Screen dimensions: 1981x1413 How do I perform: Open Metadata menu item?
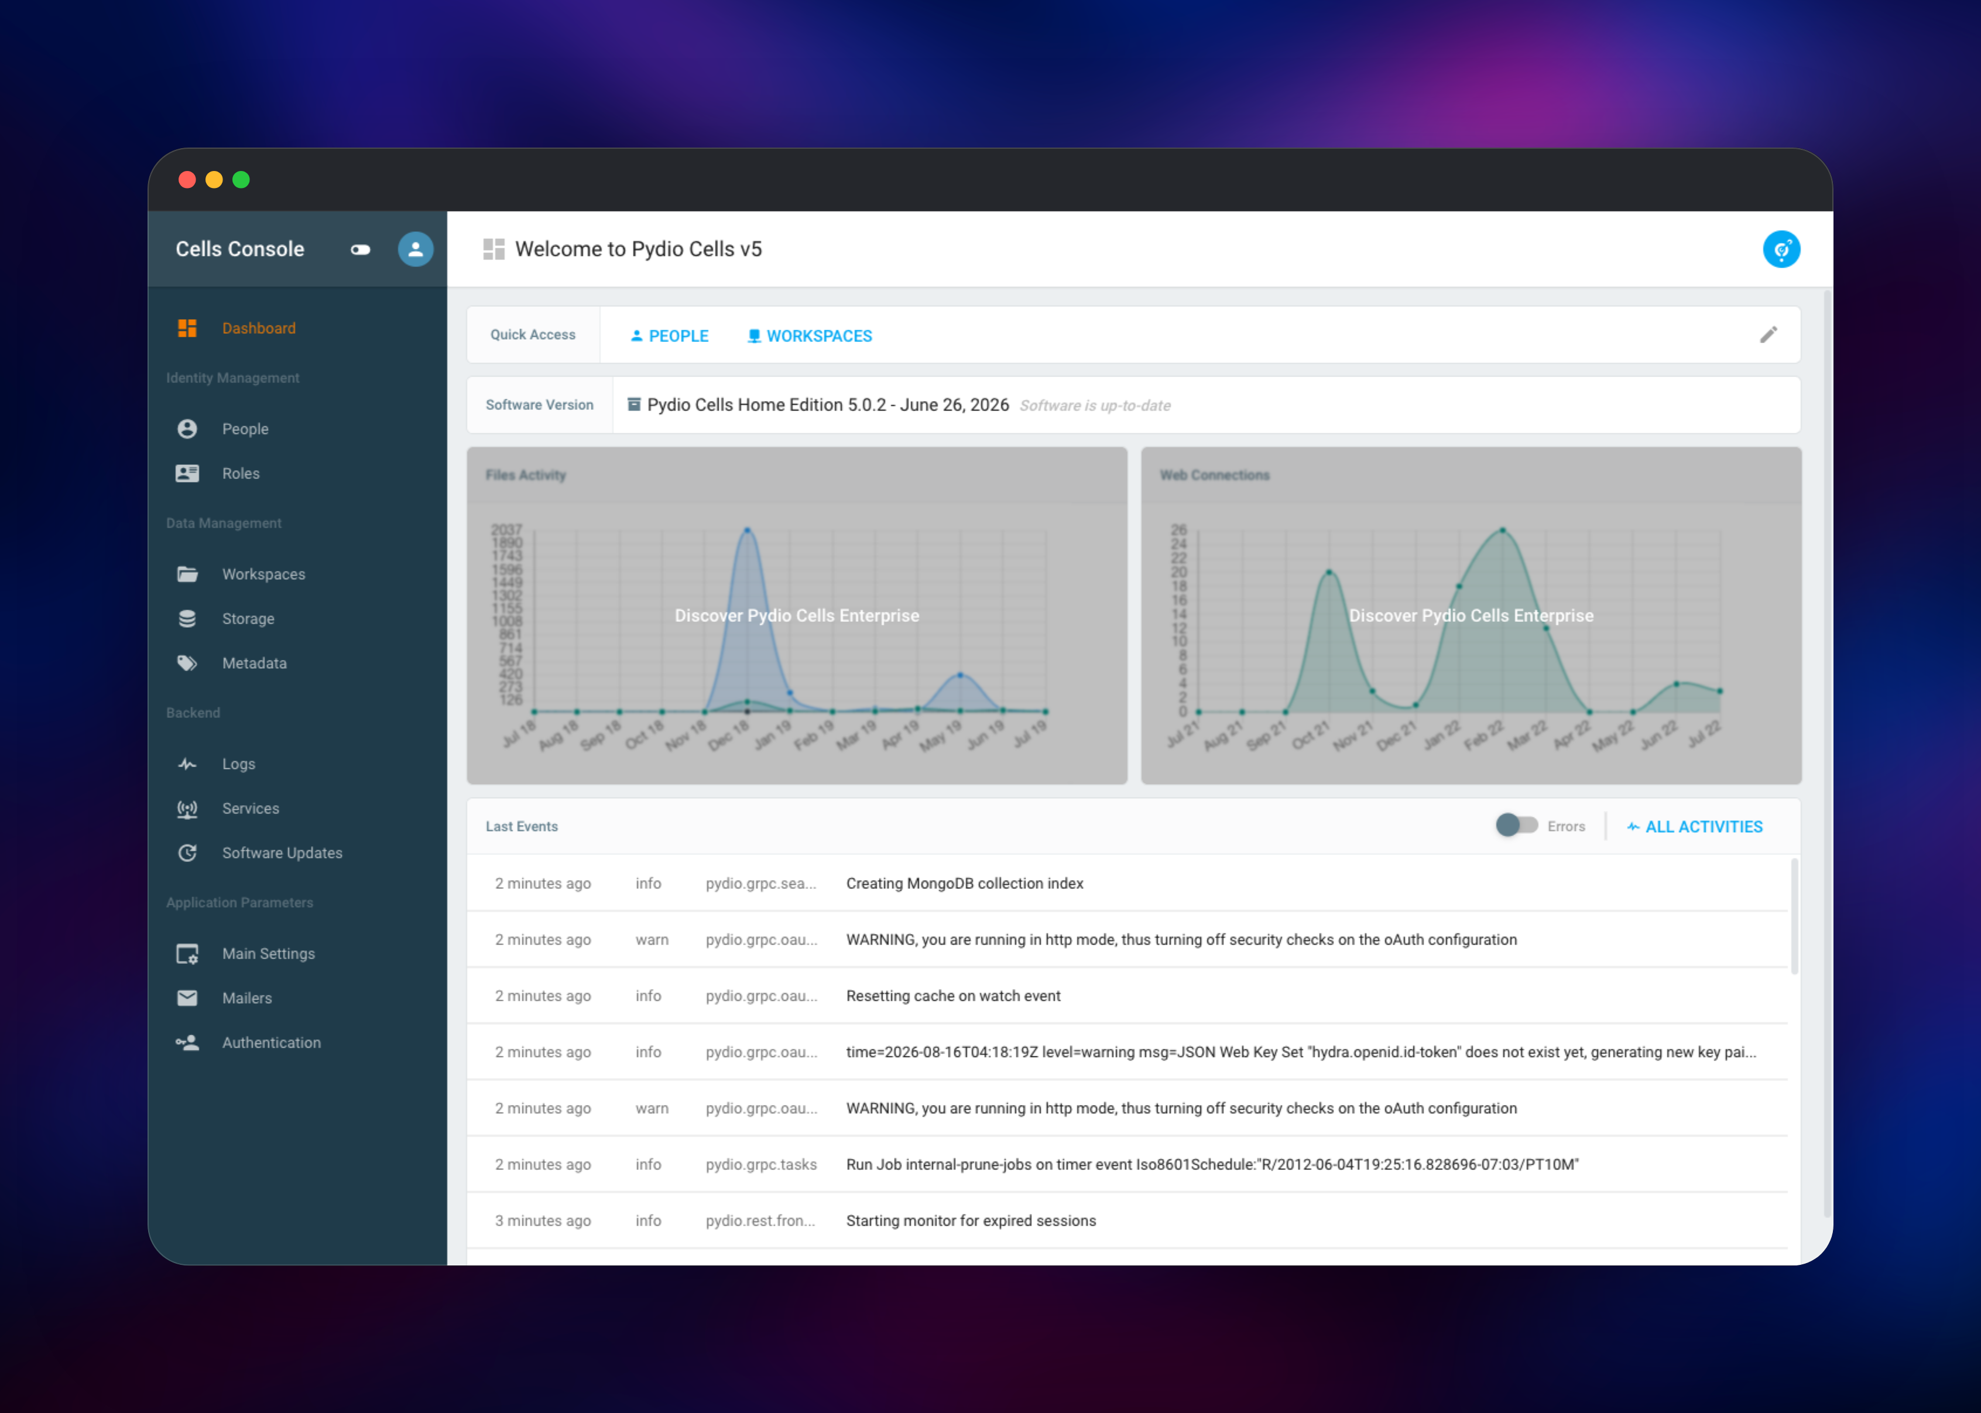pyautogui.click(x=297, y=663)
